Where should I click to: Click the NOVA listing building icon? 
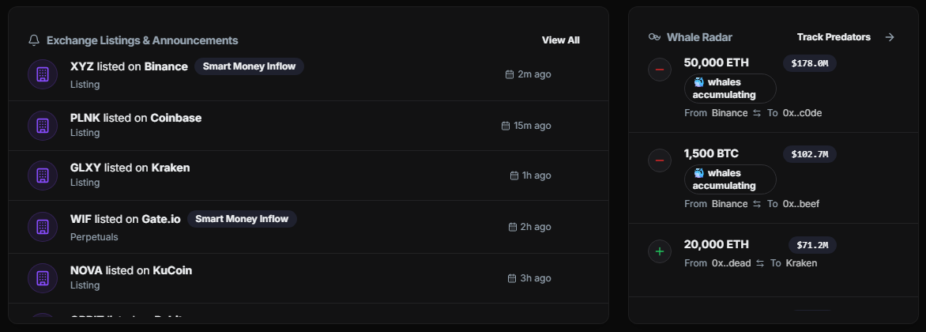point(43,278)
